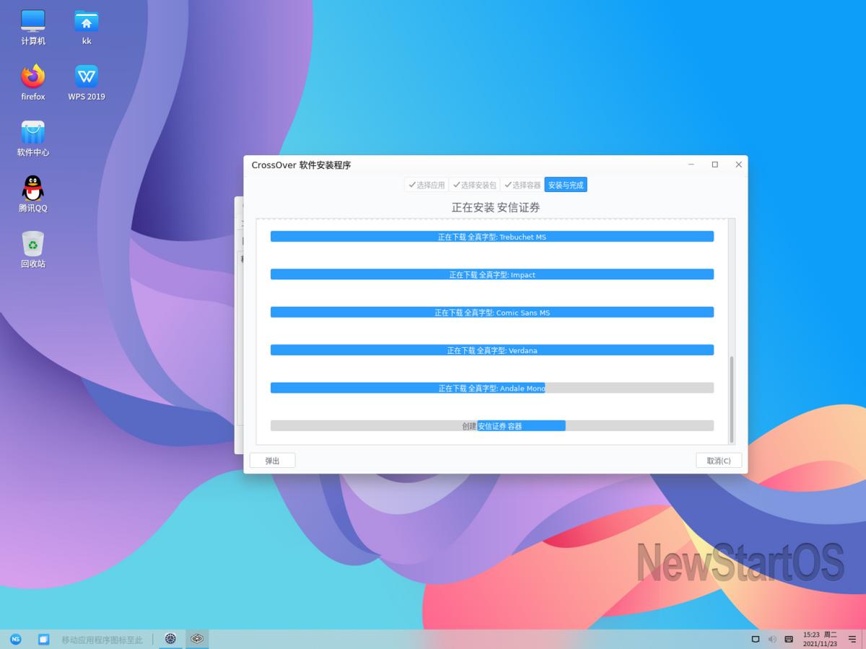
Task: Click the CrossOver 软件安装程序 title text
Action: (301, 165)
